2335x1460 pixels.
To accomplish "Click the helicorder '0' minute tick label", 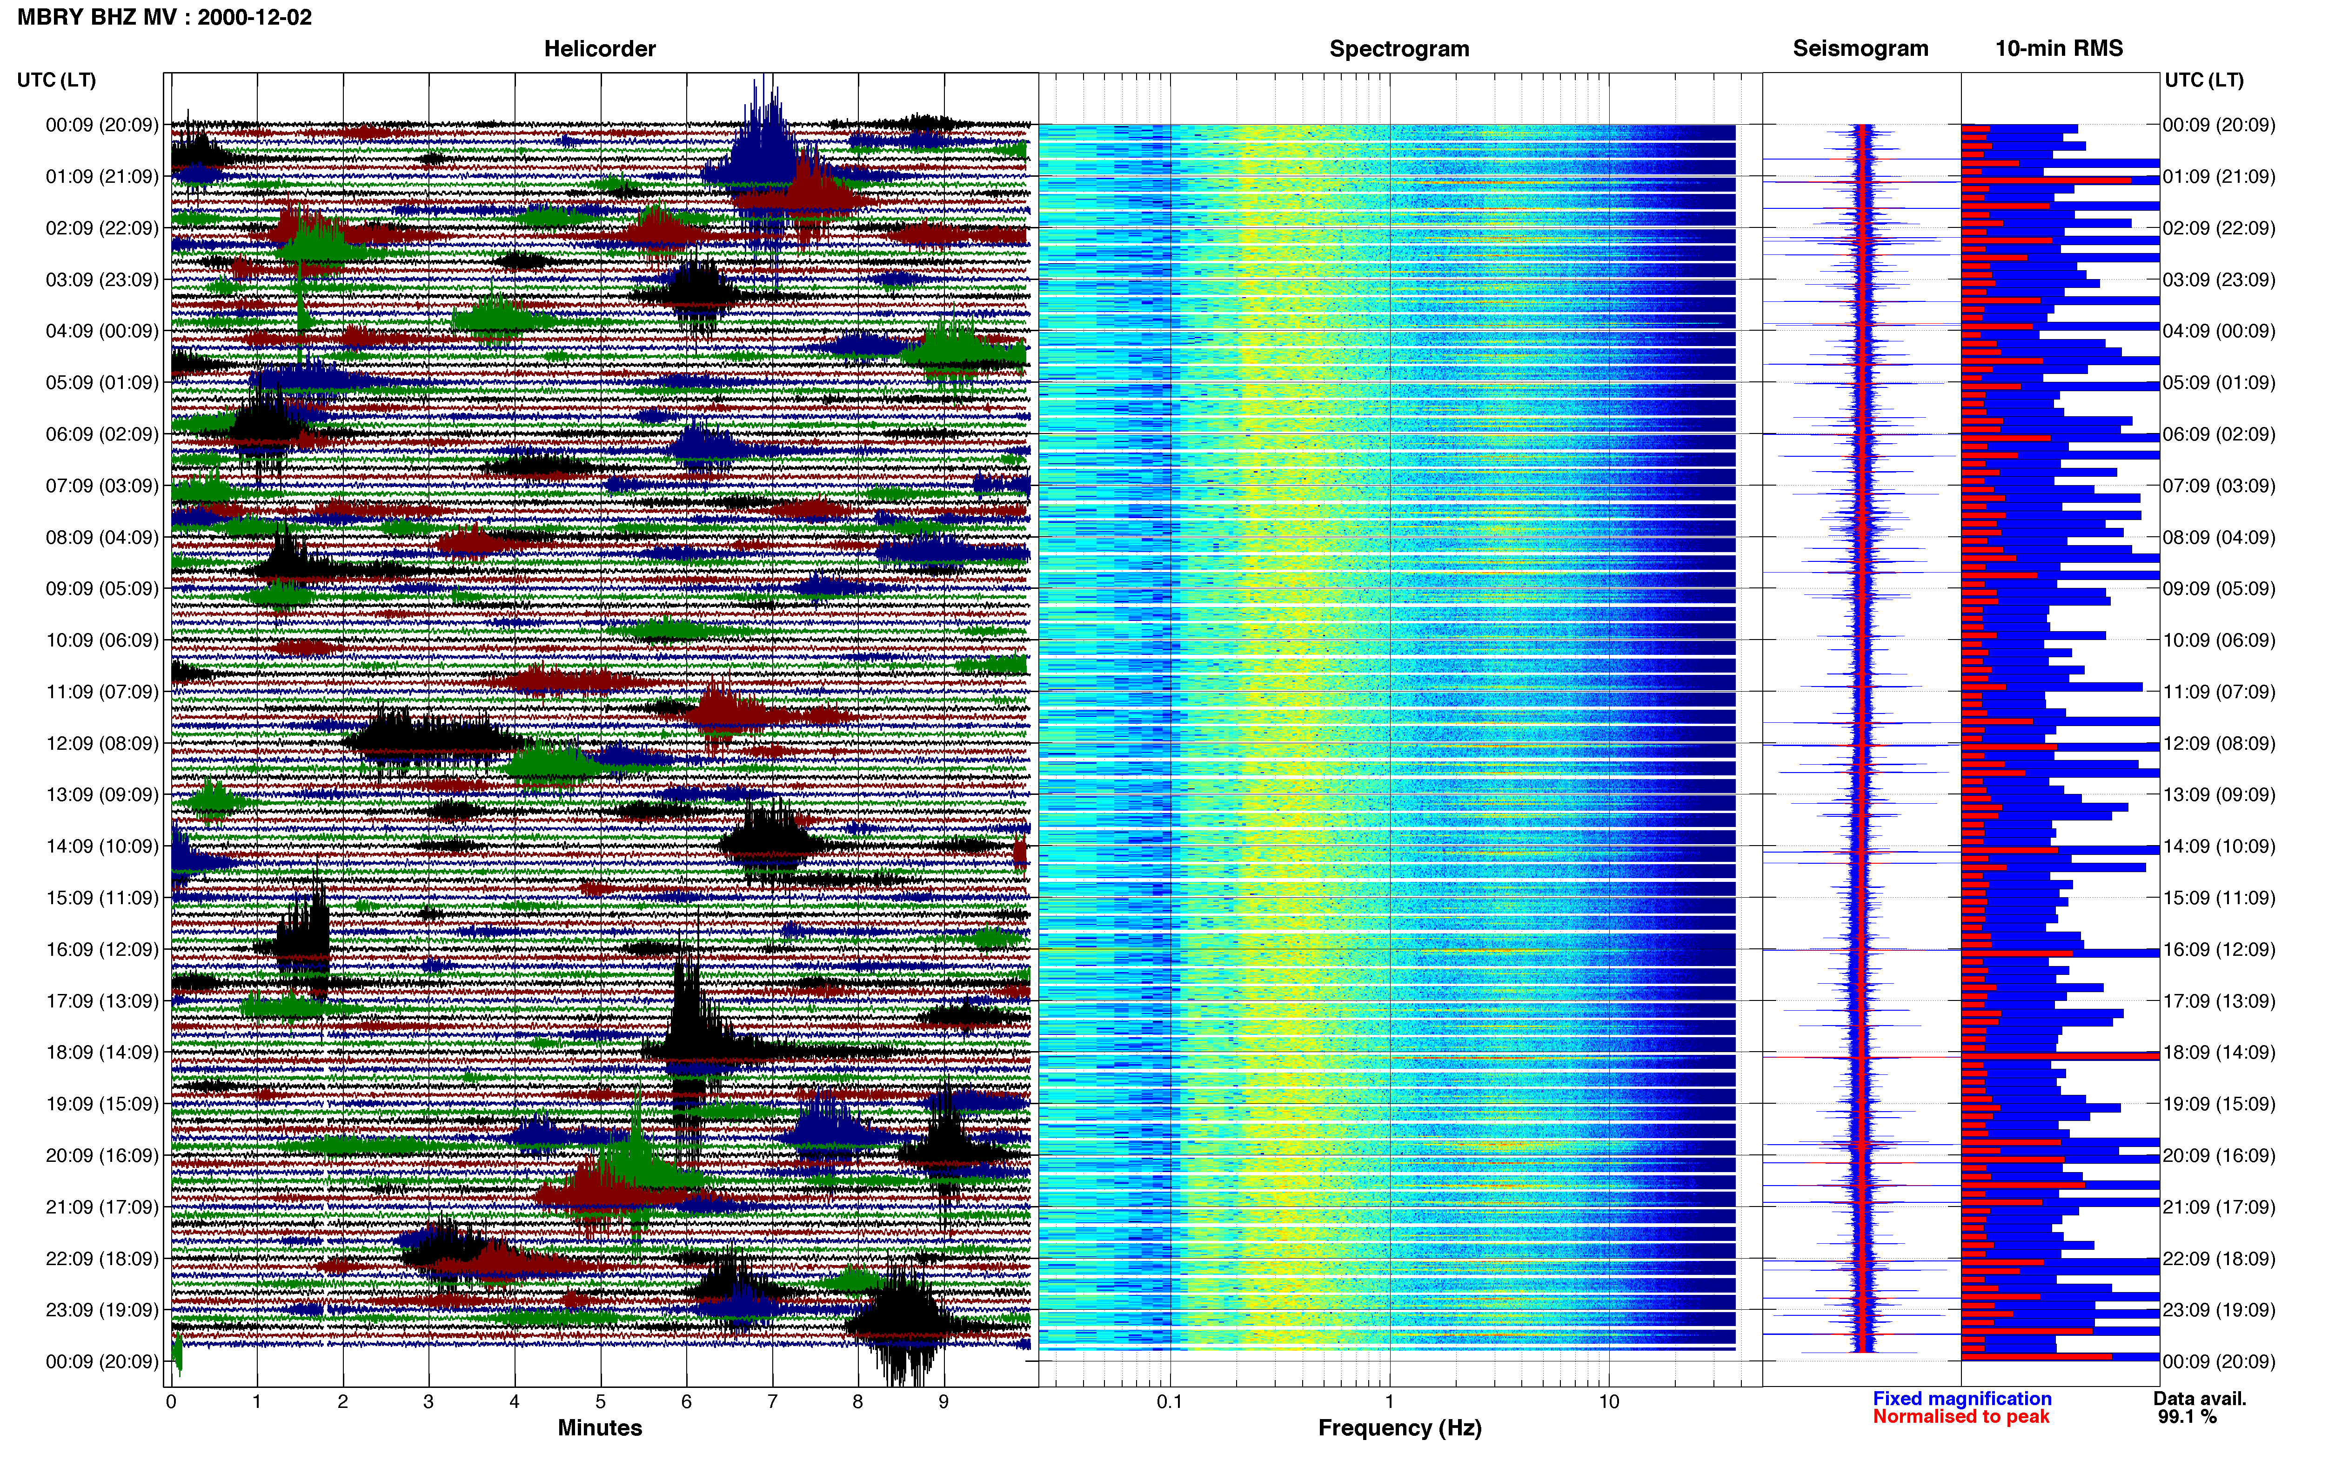I will coord(171,1402).
